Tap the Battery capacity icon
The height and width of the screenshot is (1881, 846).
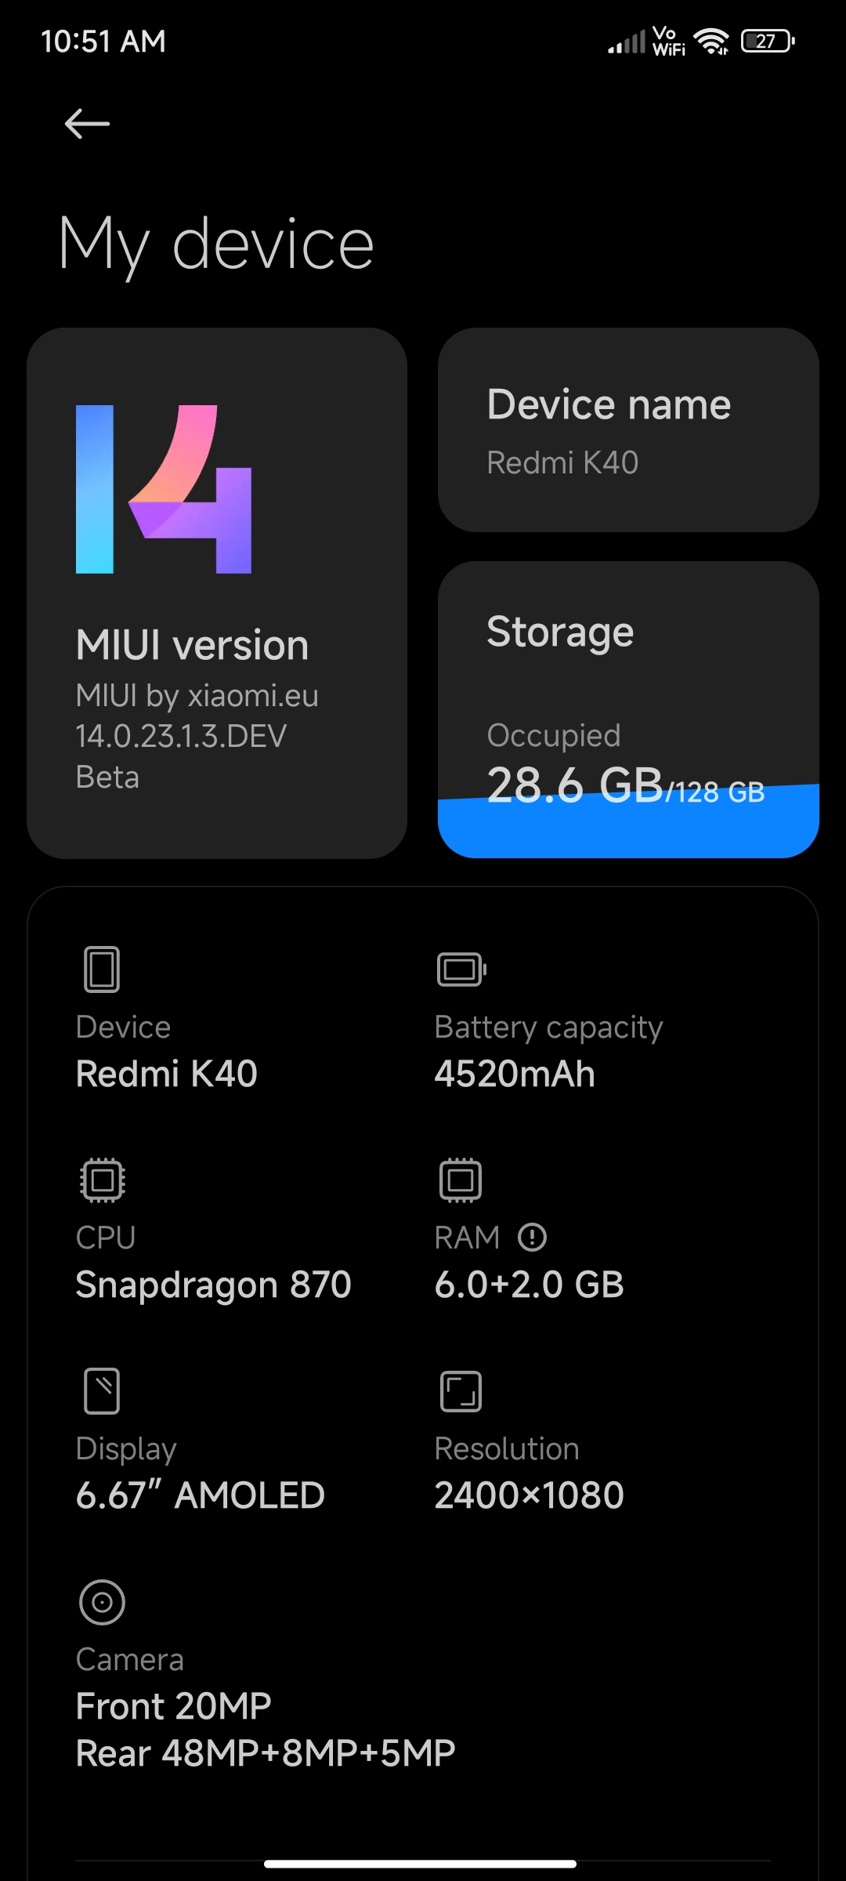pos(461,969)
